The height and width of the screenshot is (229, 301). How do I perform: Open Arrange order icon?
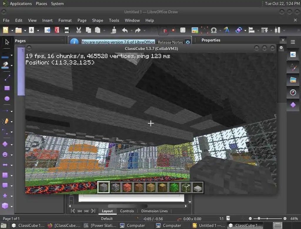click(265, 30)
